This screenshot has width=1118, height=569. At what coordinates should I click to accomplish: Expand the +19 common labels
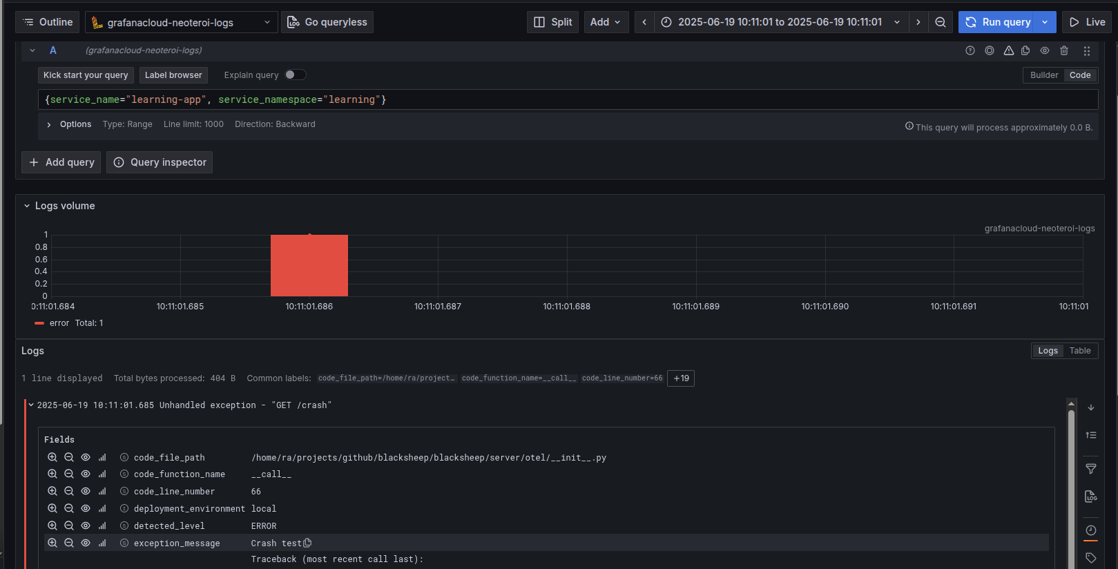[x=681, y=378]
